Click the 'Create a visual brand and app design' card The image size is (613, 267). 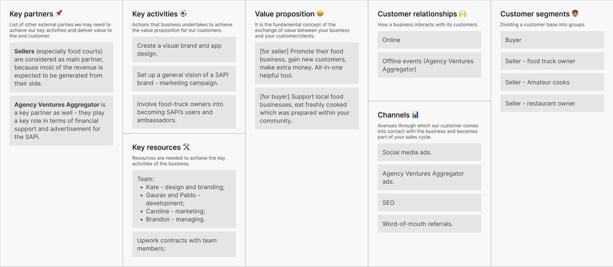tap(184, 50)
